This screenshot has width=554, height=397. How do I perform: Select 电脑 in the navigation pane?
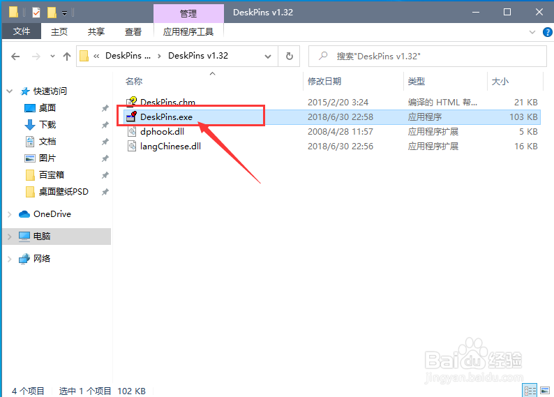click(x=42, y=236)
